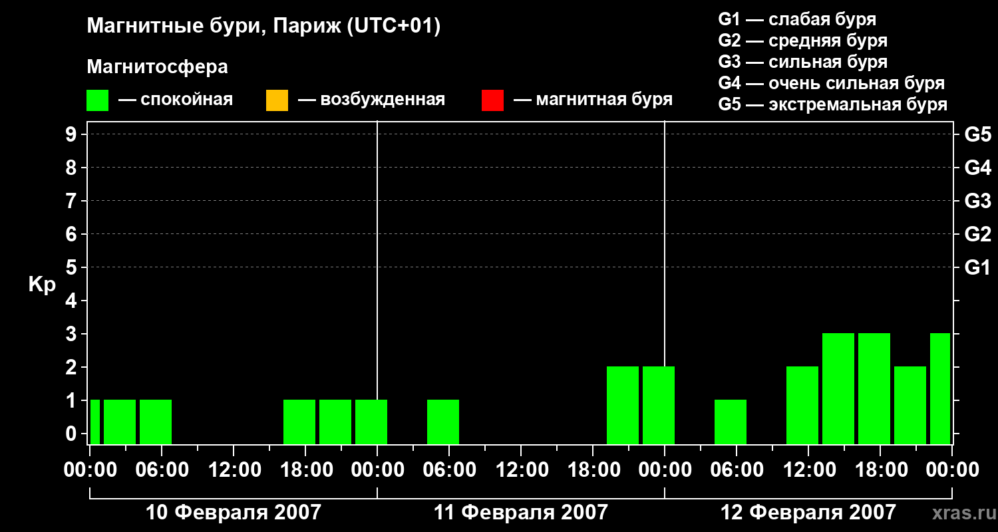Select the Kp 1 bar at 04:00–07:00, 12 Февраля
Image resolution: width=998 pixels, height=532 pixels.
tap(731, 422)
